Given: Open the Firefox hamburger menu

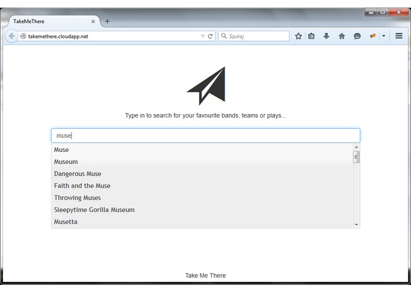Looking at the screenshot, I should 399,36.
